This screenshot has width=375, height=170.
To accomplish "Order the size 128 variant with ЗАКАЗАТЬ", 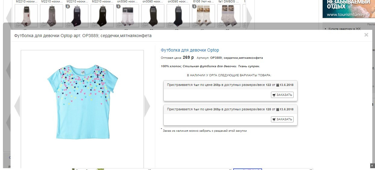I will coord(282,119).
